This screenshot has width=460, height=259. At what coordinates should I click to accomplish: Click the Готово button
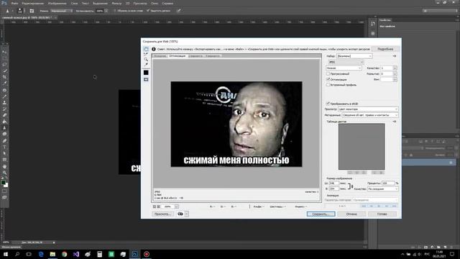coord(382,214)
